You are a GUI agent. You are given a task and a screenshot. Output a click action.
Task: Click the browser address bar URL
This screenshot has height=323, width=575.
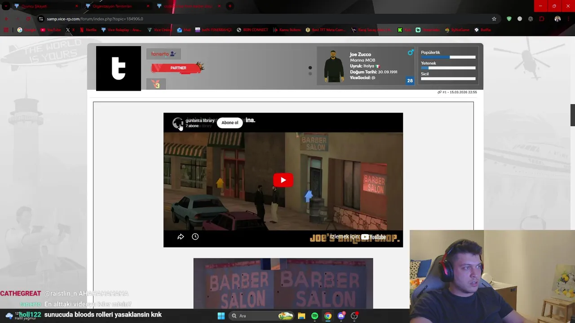pos(95,19)
